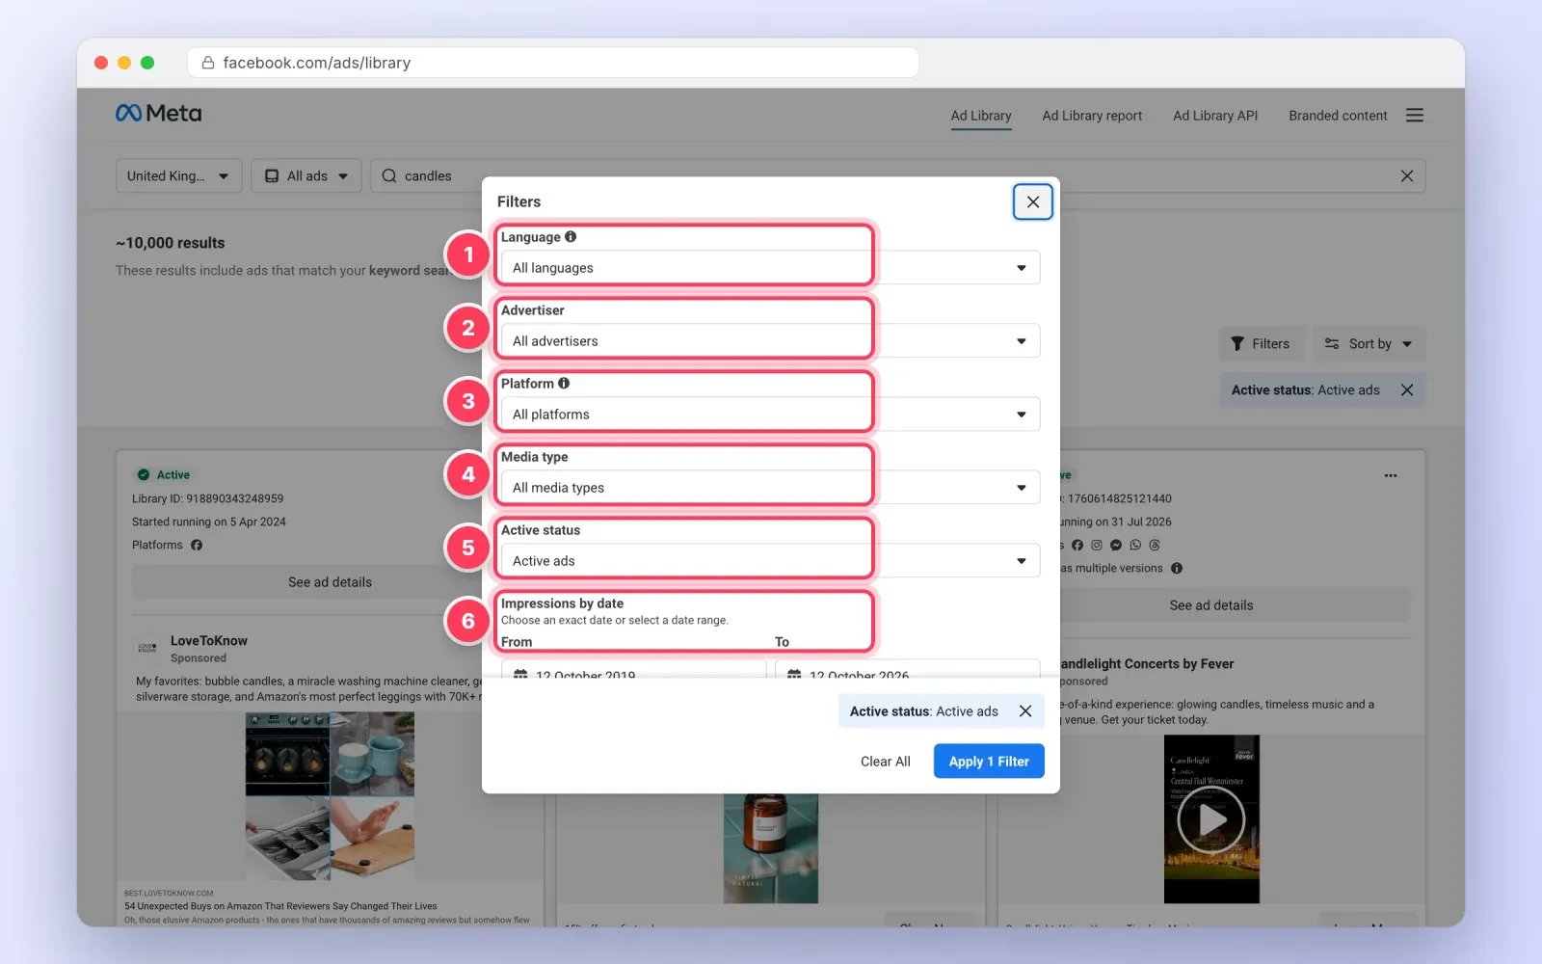Open the Sort by dropdown

point(1369,344)
